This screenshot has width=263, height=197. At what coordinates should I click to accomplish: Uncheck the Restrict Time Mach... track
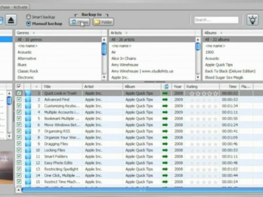click(19, 182)
